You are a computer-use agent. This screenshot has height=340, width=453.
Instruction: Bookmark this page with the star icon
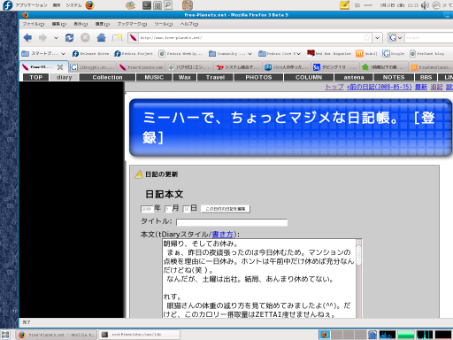coord(367,37)
